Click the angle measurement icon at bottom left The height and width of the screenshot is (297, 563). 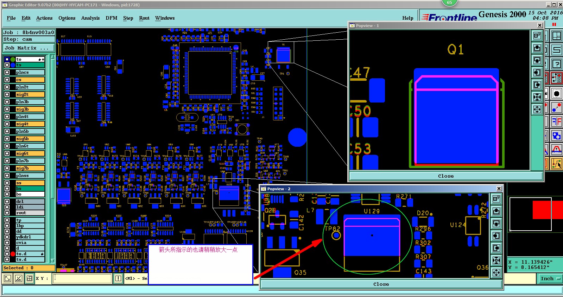18,279
